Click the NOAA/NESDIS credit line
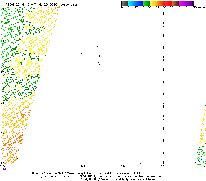 coord(120,179)
